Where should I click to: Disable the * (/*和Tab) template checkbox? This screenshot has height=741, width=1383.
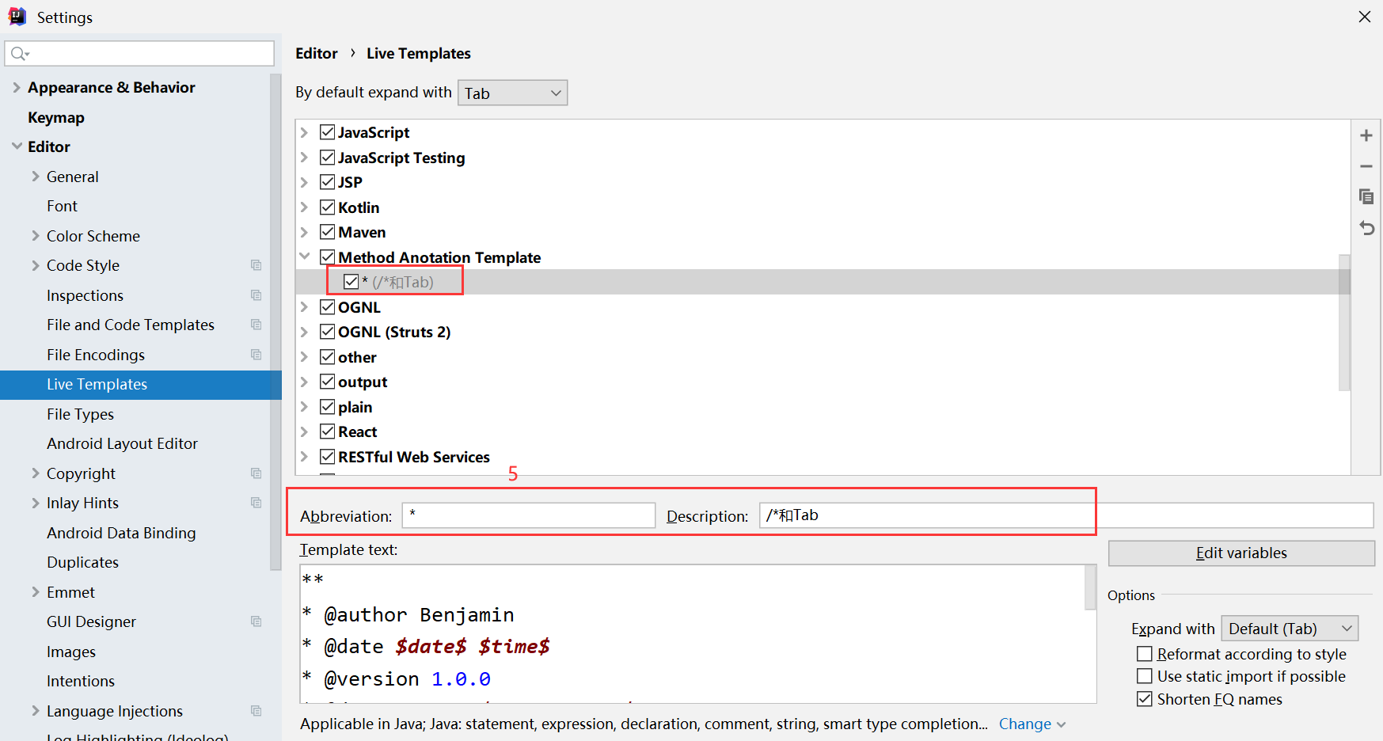click(351, 282)
